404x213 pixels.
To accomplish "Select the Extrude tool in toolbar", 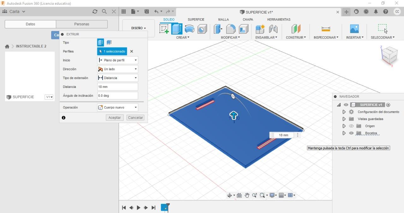I will 177,29.
